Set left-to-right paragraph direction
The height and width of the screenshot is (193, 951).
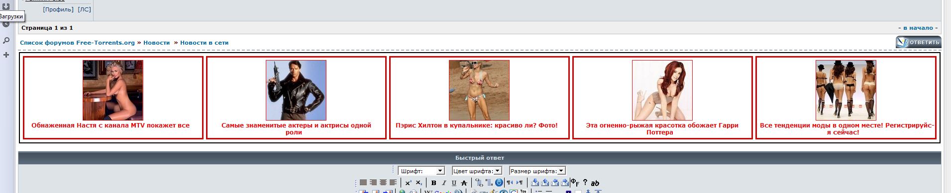tap(520, 183)
